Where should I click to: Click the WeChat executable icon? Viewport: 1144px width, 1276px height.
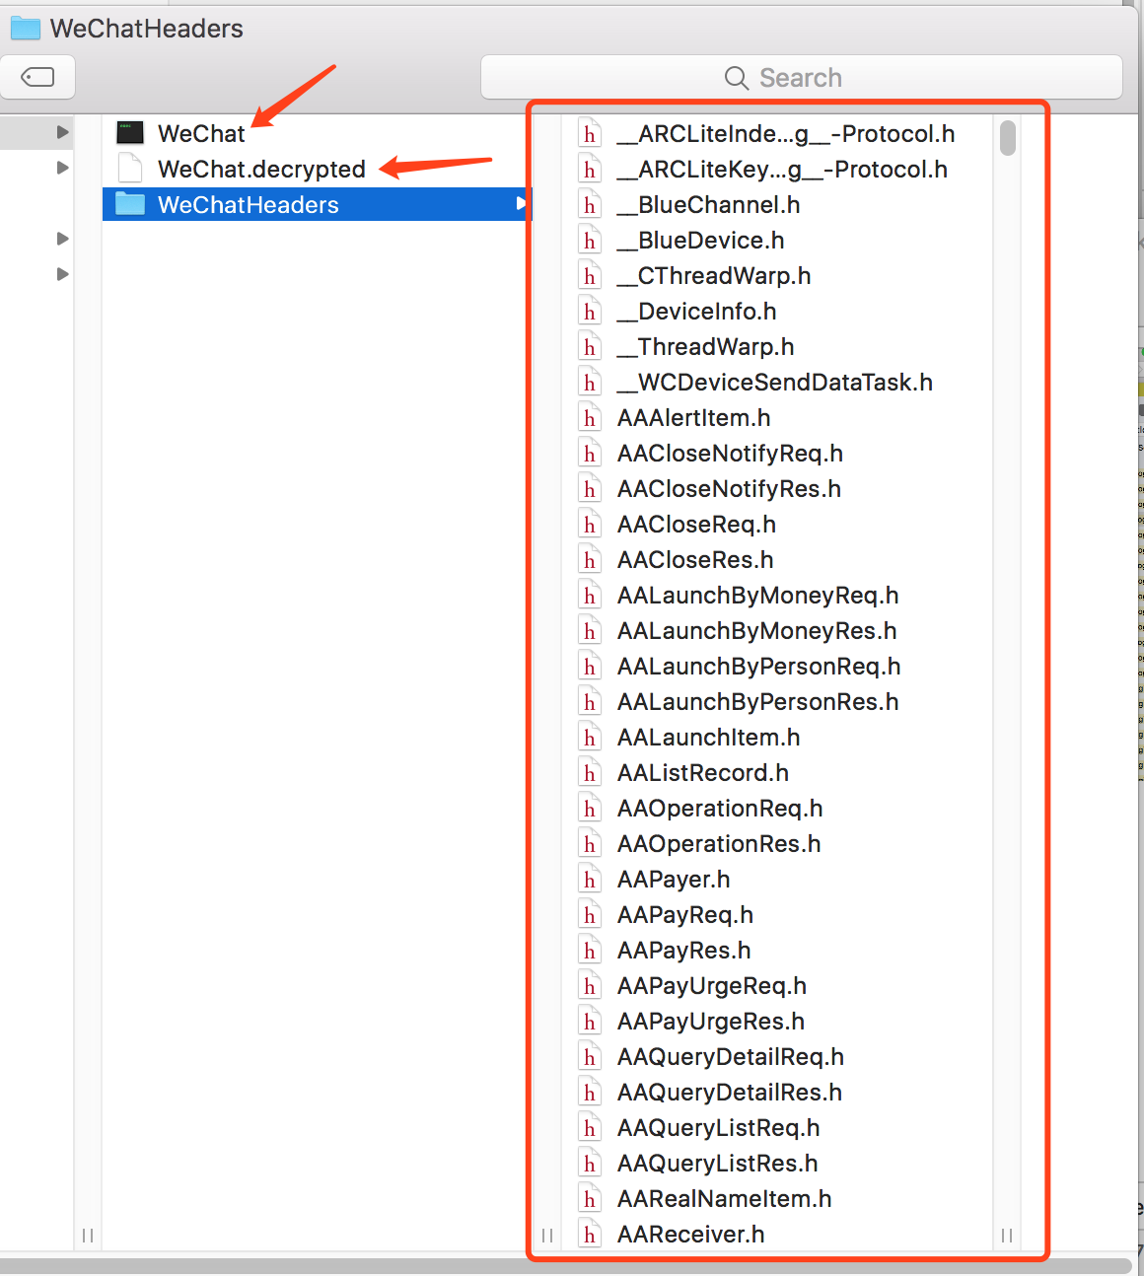[x=130, y=133]
